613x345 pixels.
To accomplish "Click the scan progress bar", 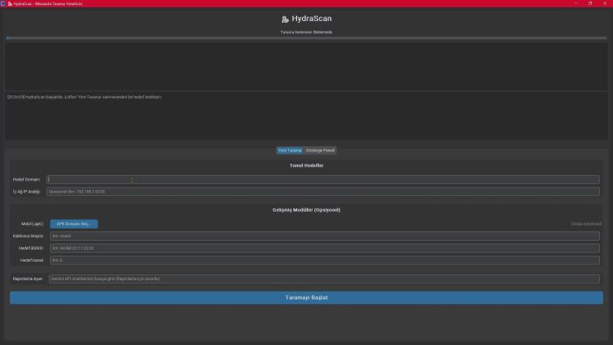I will point(306,38).
